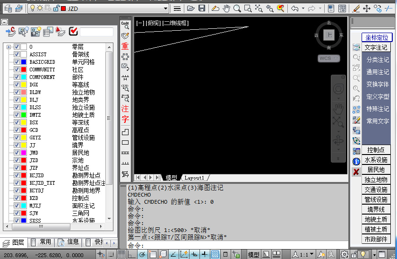Click the 命令 command line input
397x259 pixels.
(237, 245)
